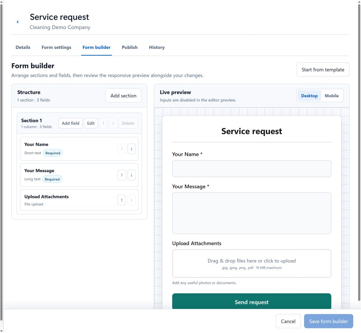
Task: Click the Your Name preview input
Action: point(251,169)
